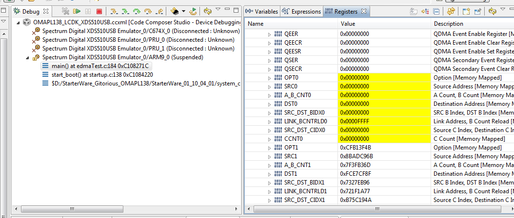
Task: Click the Show Logical Structure icon
Action: tap(425, 12)
